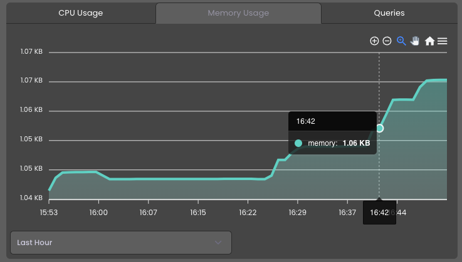Click the zoom in plus icon

[374, 41]
